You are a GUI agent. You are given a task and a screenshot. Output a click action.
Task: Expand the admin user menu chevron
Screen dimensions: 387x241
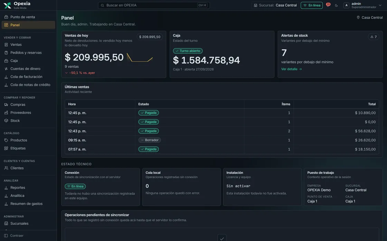click(x=380, y=5)
